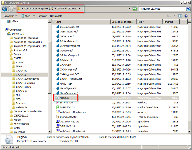Click Computador in the breadcrumb path
Viewport: 192px width, 150px height.
(31, 8)
